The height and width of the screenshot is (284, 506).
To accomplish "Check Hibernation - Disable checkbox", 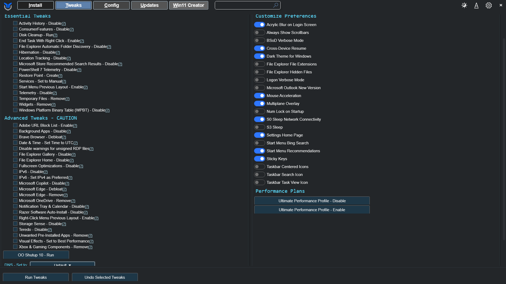I will [15, 52].
